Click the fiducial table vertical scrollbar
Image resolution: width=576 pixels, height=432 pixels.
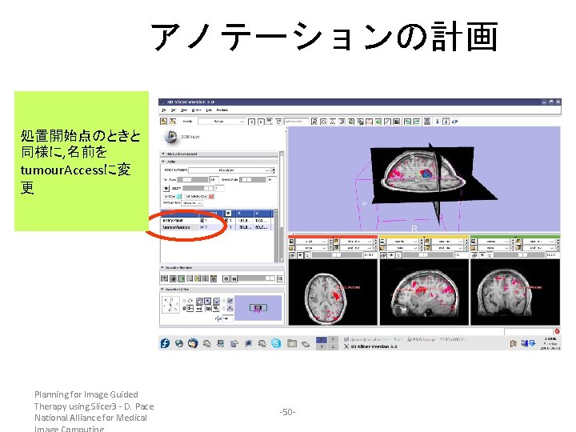point(277,235)
